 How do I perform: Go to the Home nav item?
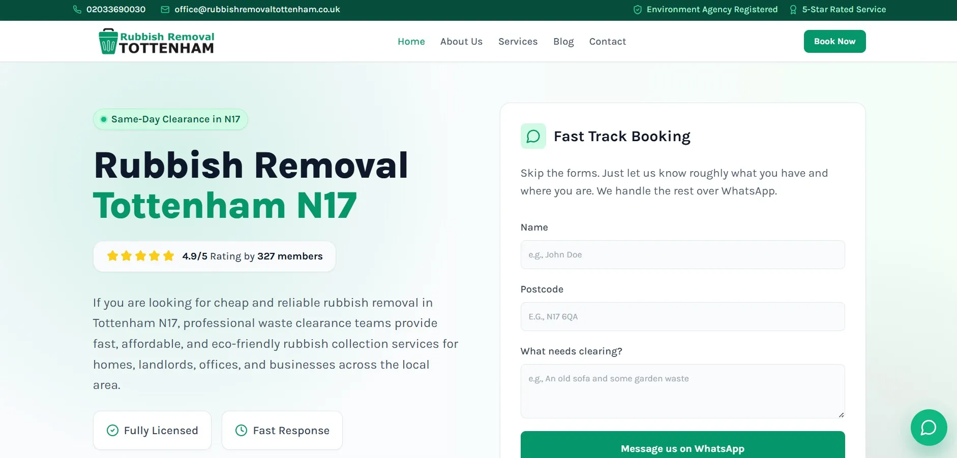(411, 42)
